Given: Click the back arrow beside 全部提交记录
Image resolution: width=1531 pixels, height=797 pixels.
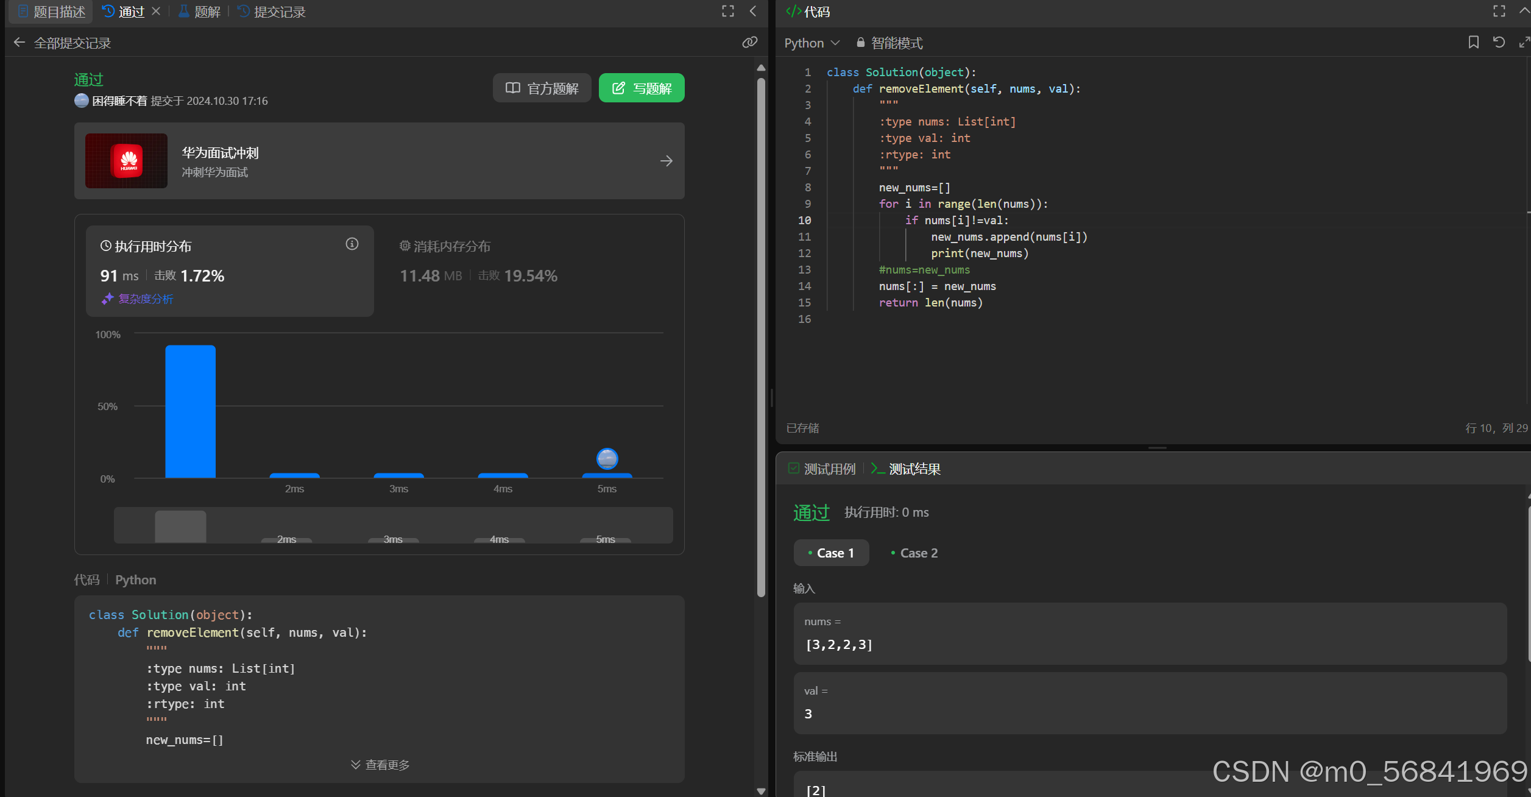Looking at the screenshot, I should tap(19, 43).
